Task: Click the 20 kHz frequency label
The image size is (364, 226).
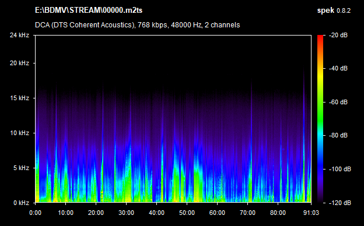Action: coord(19,63)
